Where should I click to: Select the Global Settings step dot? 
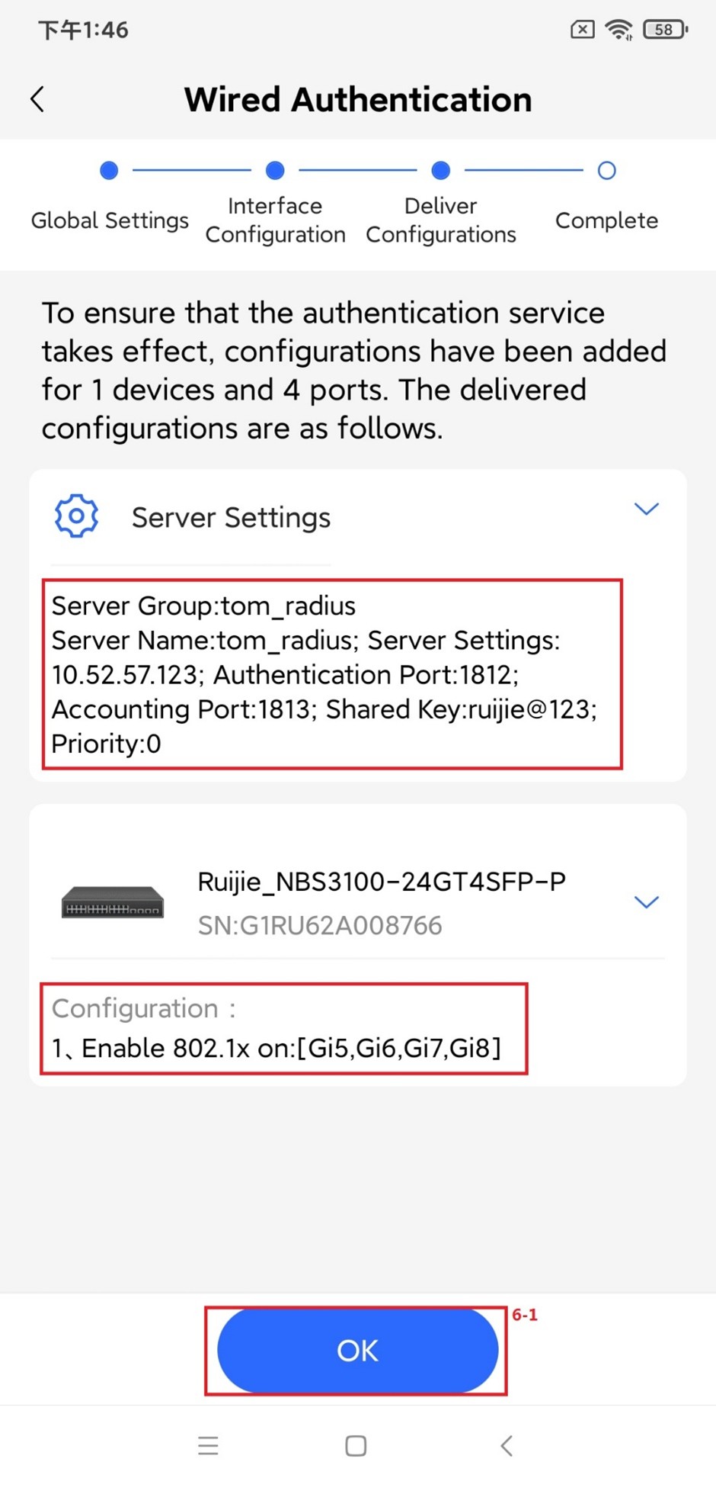click(x=109, y=171)
